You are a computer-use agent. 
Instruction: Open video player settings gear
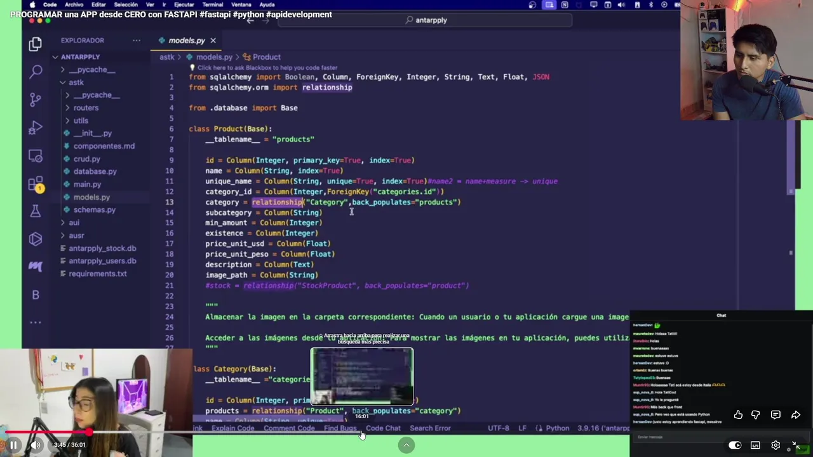776,445
